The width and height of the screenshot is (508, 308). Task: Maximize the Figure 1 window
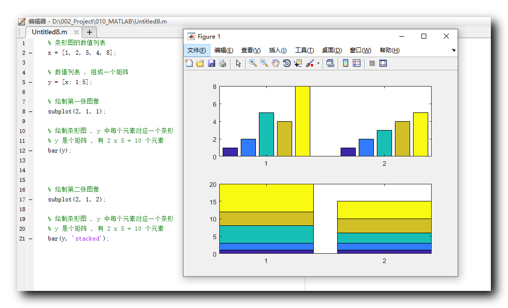(424, 36)
